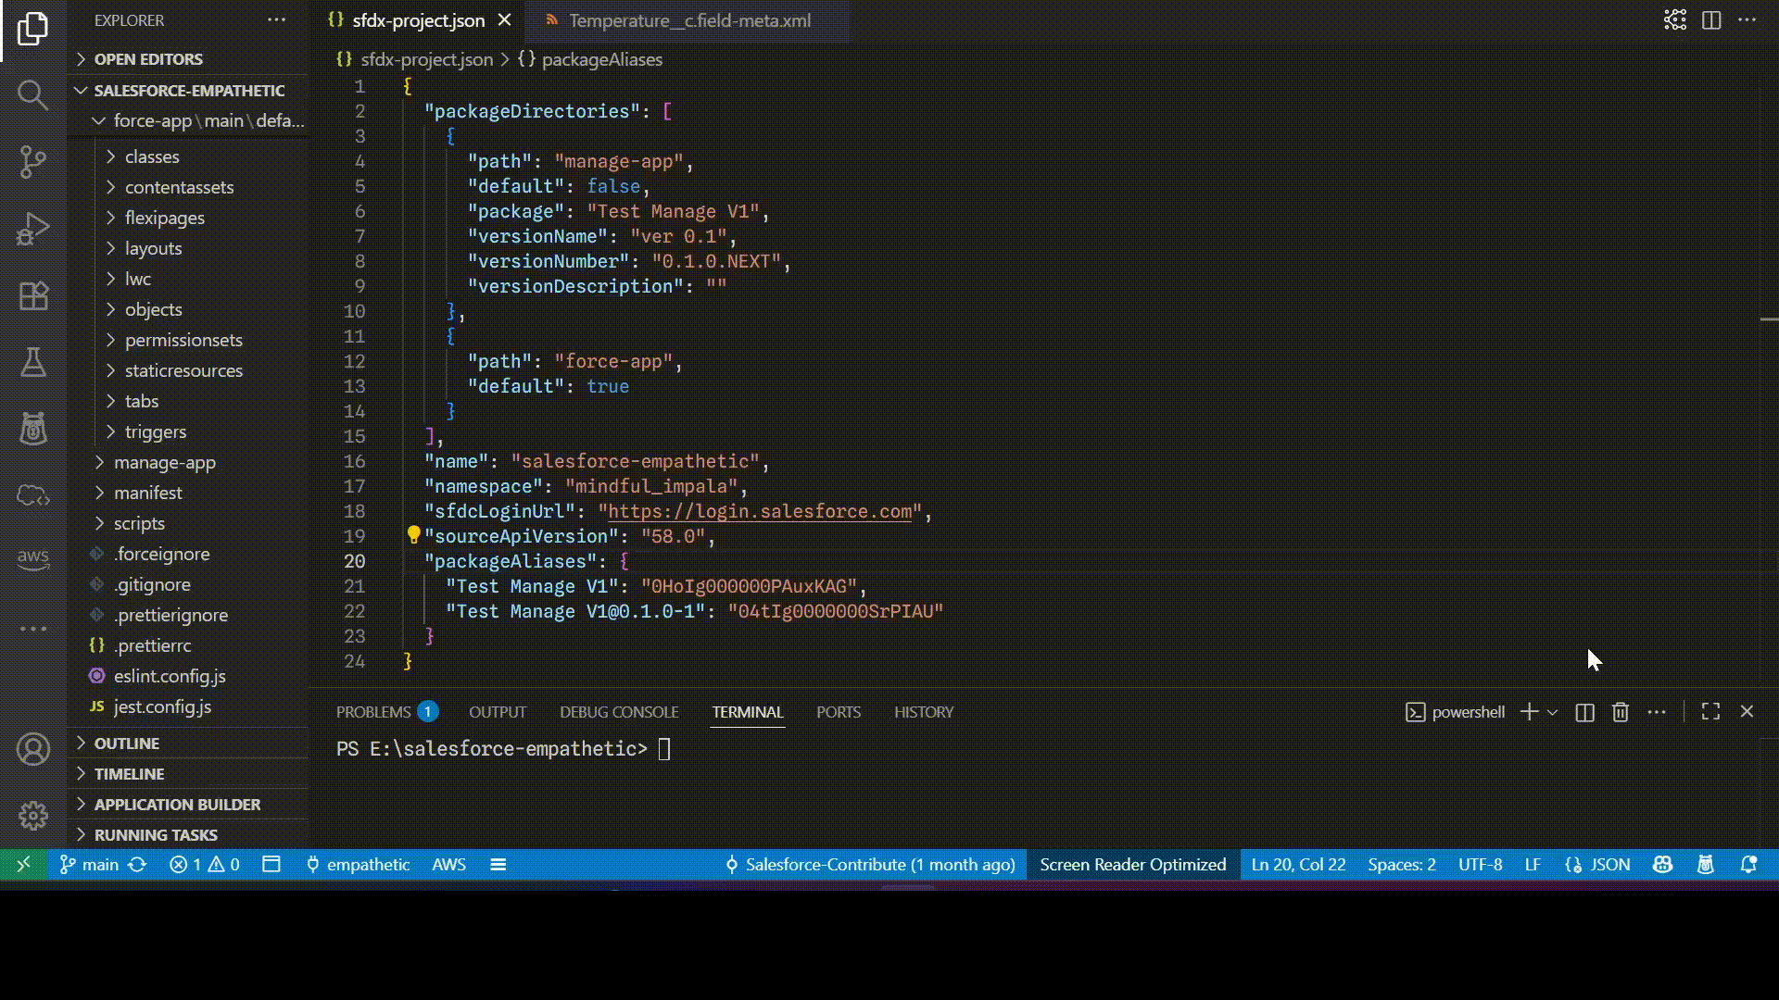Toggle Screen Reader Optimized status
The image size is (1779, 1000).
tap(1132, 865)
